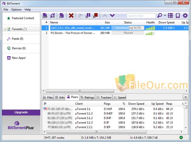Click the purple Upgrade button
This screenshot has width=191, height=142.
pos(21,112)
